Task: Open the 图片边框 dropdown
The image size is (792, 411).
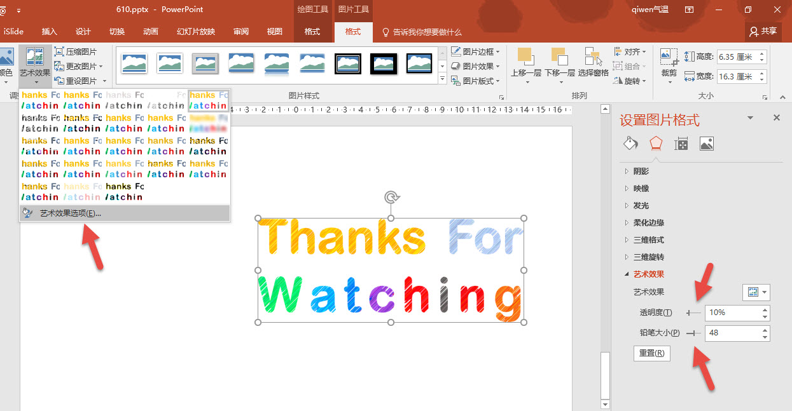Action: (x=475, y=51)
